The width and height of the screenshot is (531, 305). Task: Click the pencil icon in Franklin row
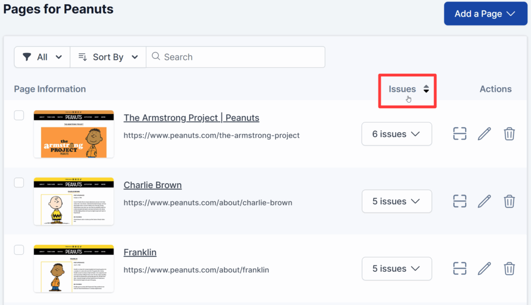(484, 269)
